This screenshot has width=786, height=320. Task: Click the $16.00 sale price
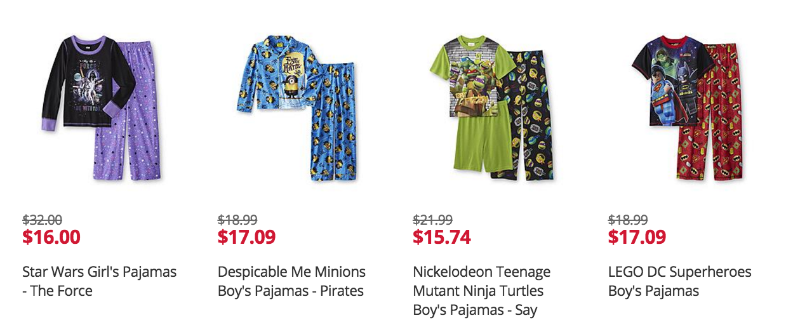(51, 237)
